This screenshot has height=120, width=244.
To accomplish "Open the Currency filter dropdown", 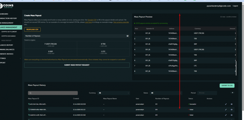I will point(114,93).
